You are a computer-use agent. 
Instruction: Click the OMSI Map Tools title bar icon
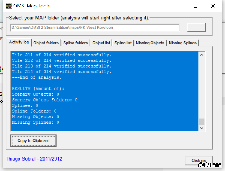9,6
